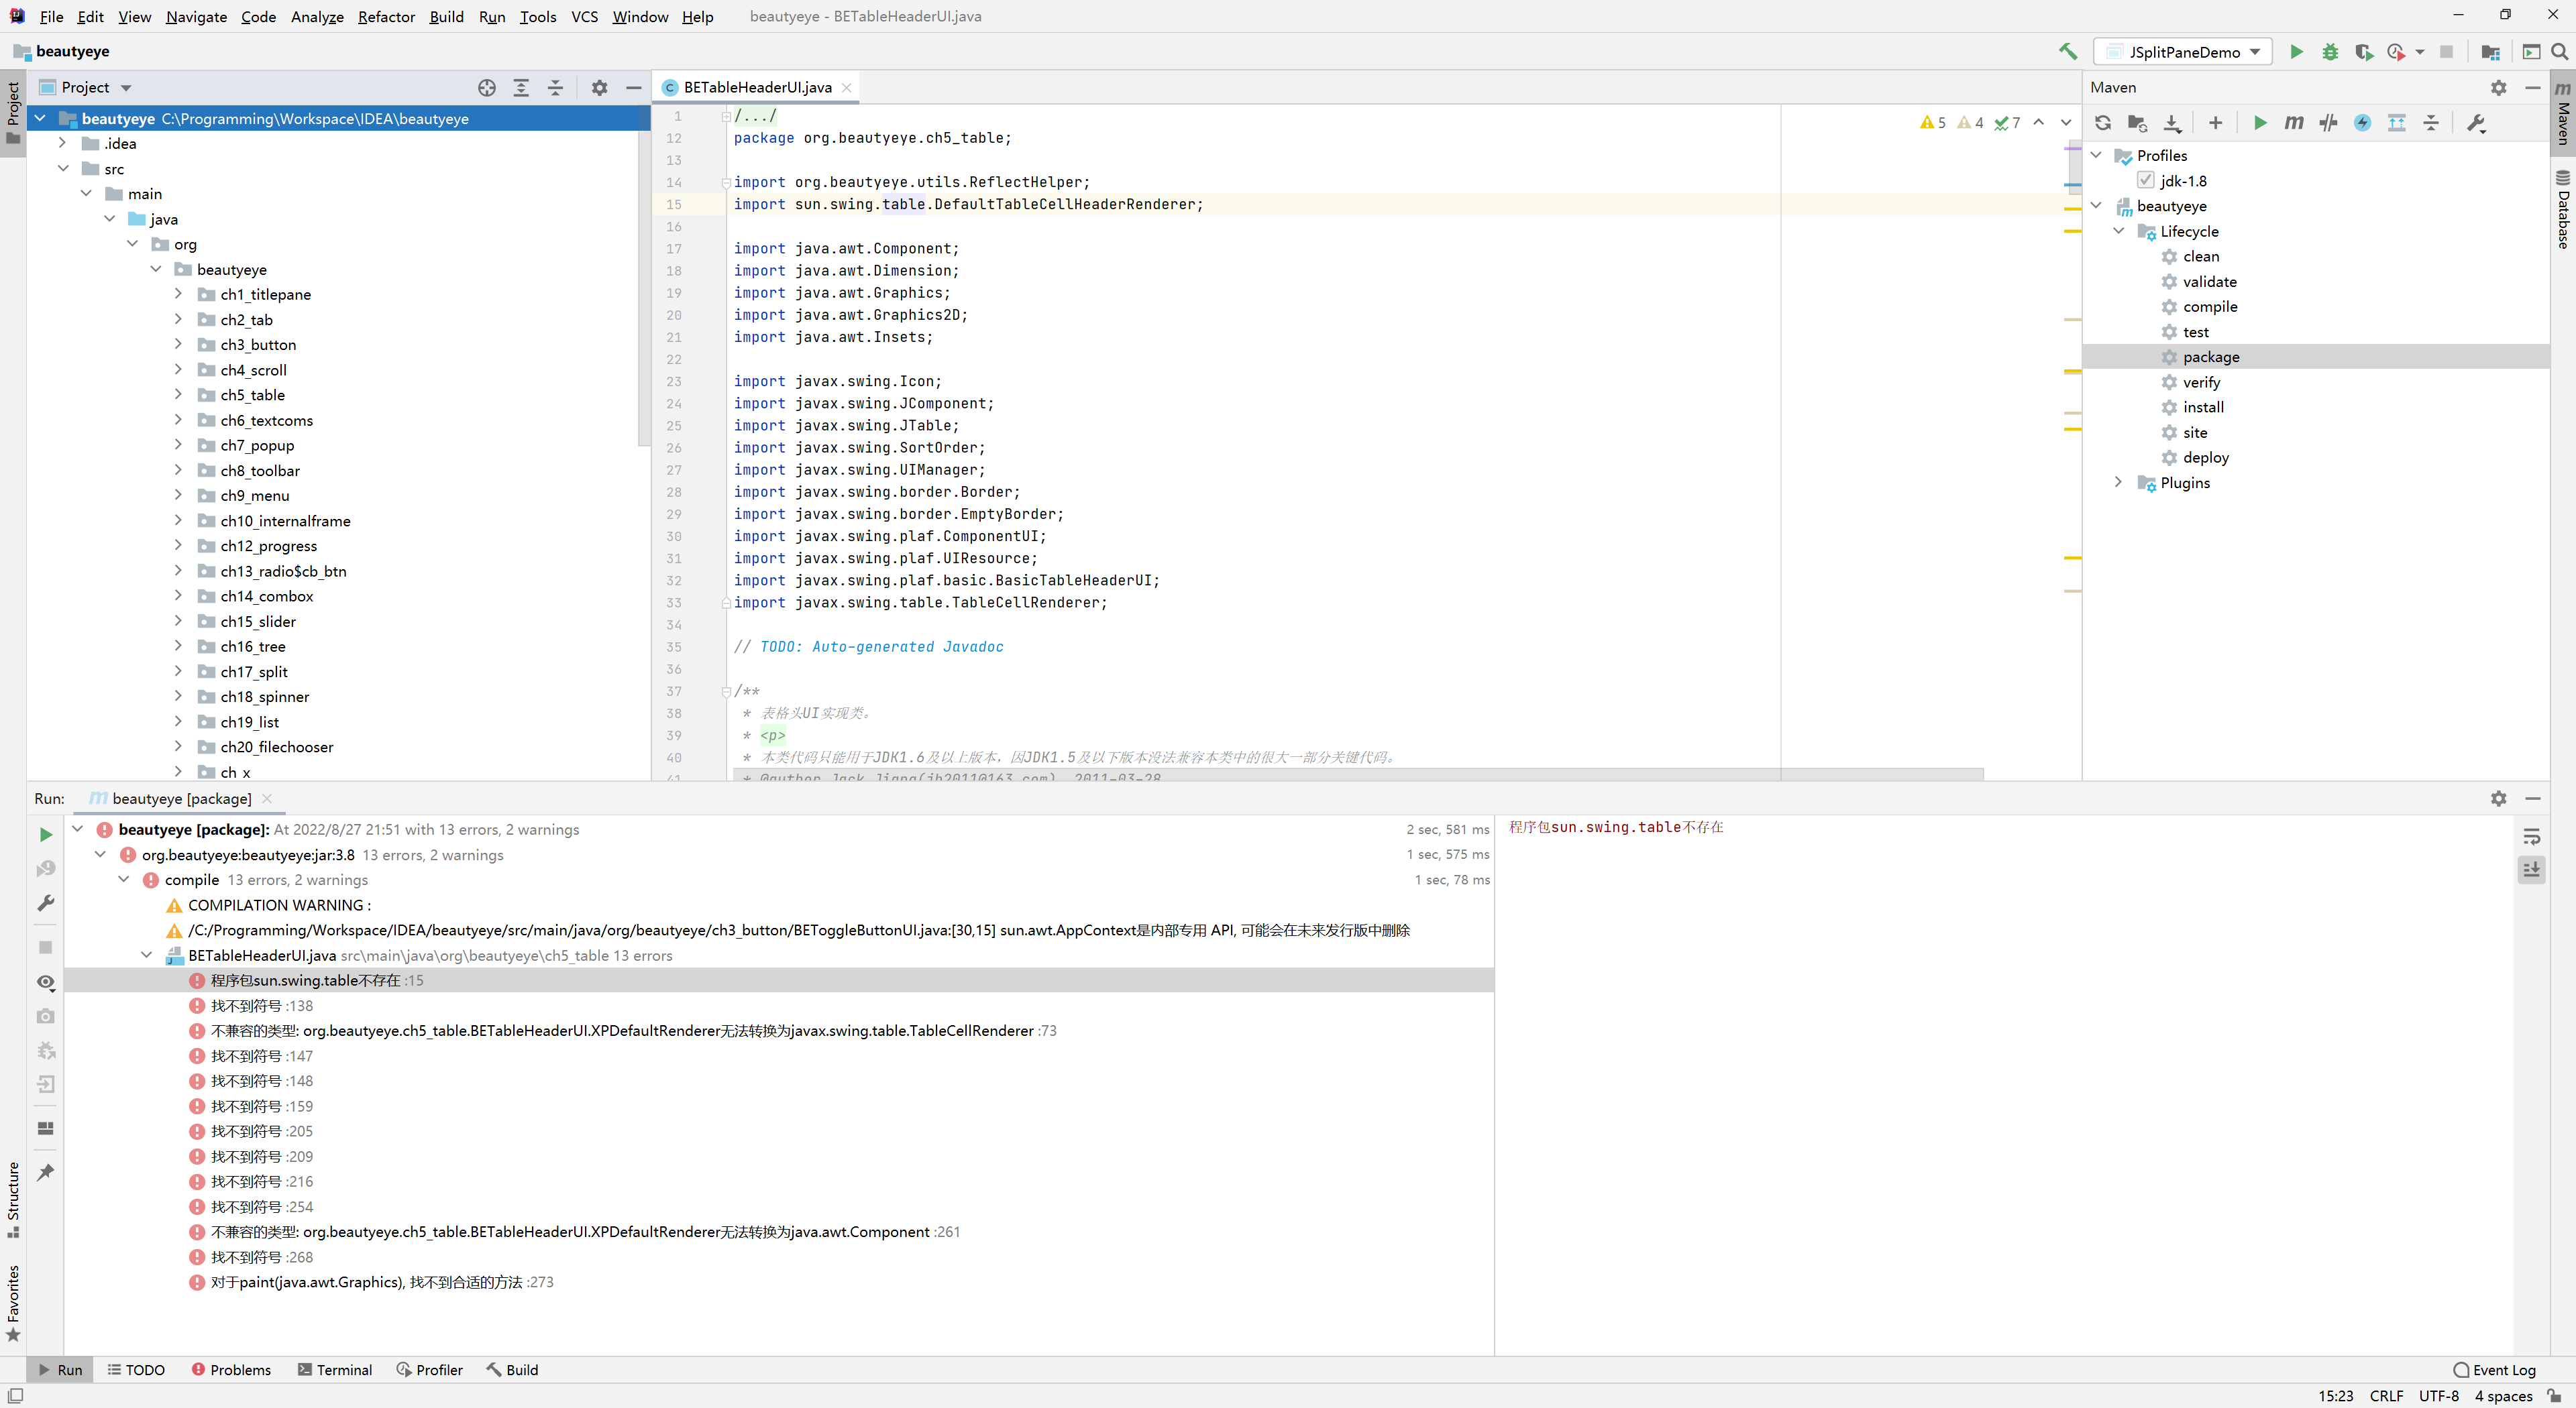Viewport: 2576px width, 1408px height.
Task: Open the Refactor menu
Action: click(x=386, y=16)
